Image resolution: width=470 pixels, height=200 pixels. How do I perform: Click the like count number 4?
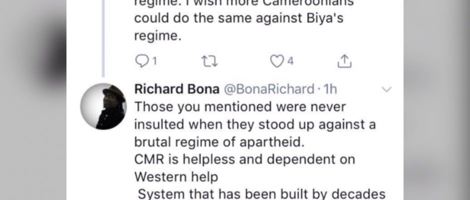point(290,61)
